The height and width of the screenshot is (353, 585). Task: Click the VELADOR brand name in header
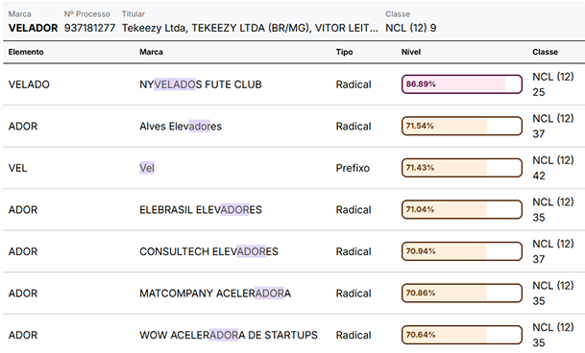coord(33,28)
